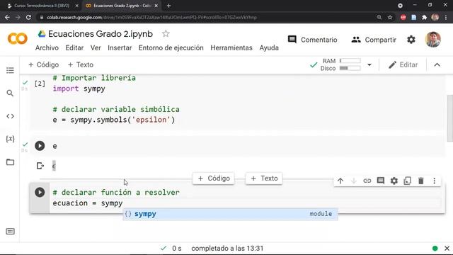The image size is (453, 255).
Task: Open Colab settings gear icon in header
Action: 411,40
